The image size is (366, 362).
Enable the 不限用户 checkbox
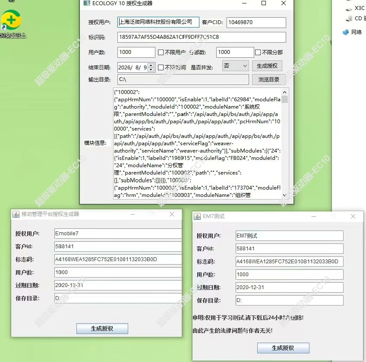point(161,52)
